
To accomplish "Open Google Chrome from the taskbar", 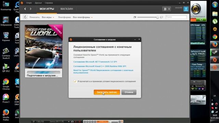I will click(x=215, y=37).
